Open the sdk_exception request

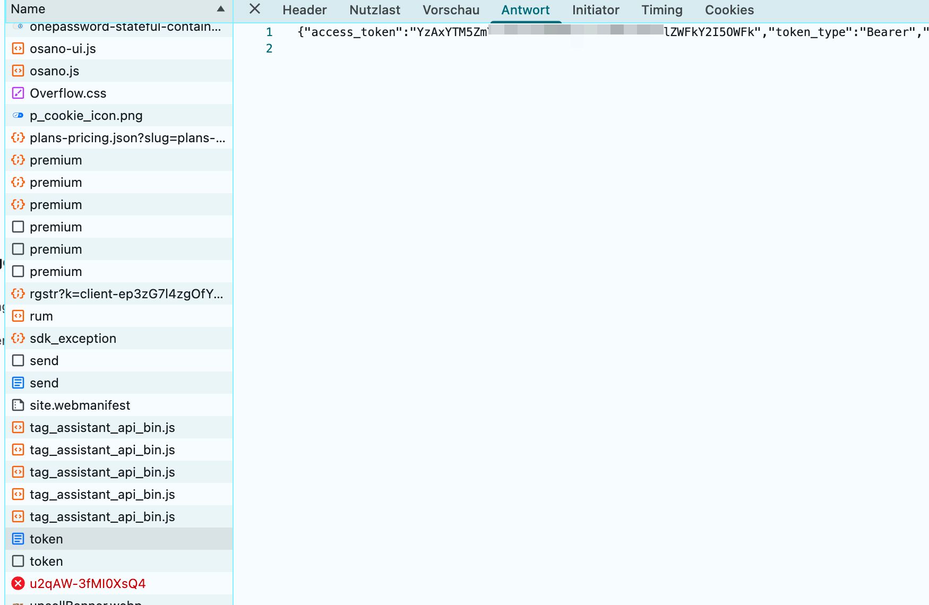[x=119, y=339]
